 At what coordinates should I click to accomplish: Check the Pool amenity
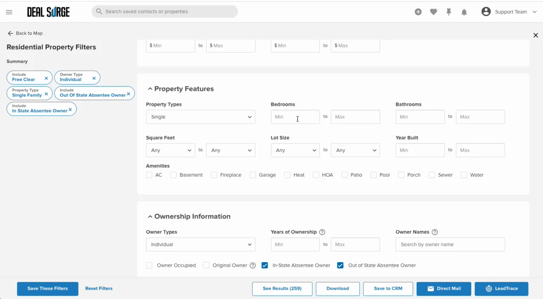click(x=373, y=175)
